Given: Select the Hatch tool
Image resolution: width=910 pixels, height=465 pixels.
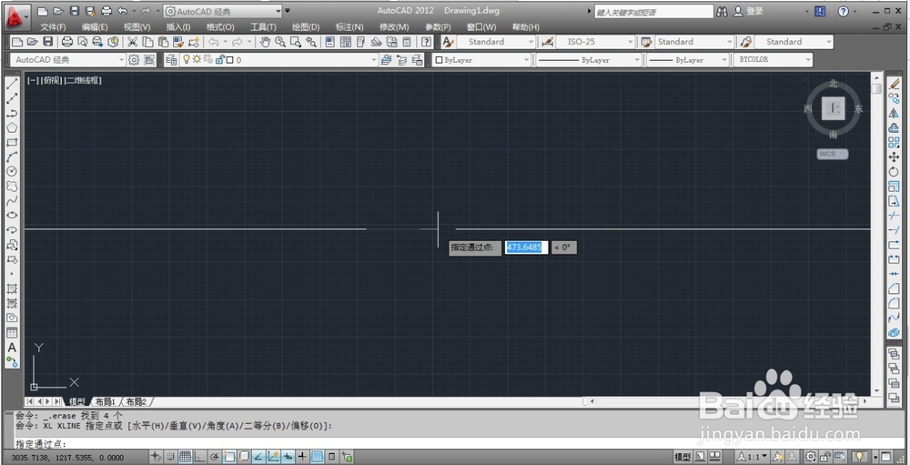Looking at the screenshot, I should click(x=12, y=288).
